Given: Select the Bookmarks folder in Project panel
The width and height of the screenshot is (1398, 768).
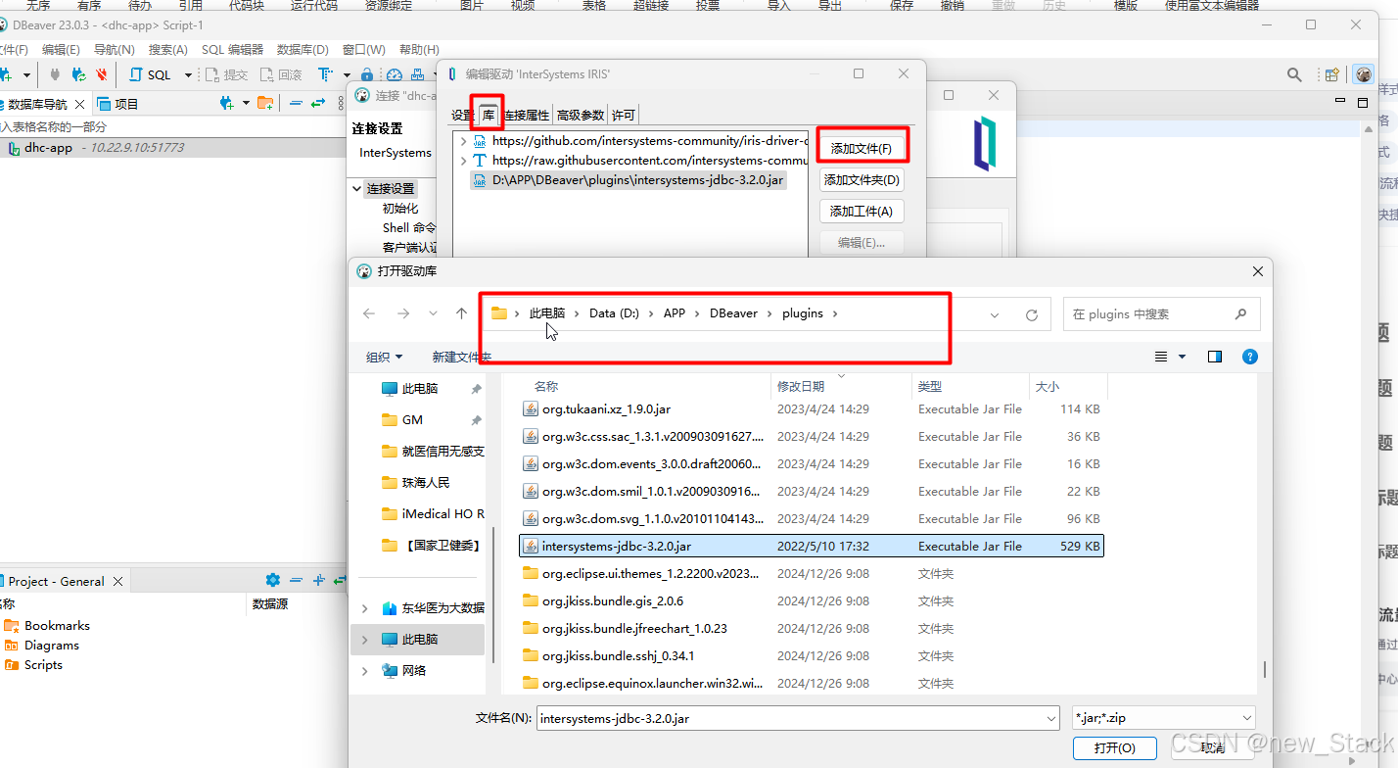Looking at the screenshot, I should [48, 625].
